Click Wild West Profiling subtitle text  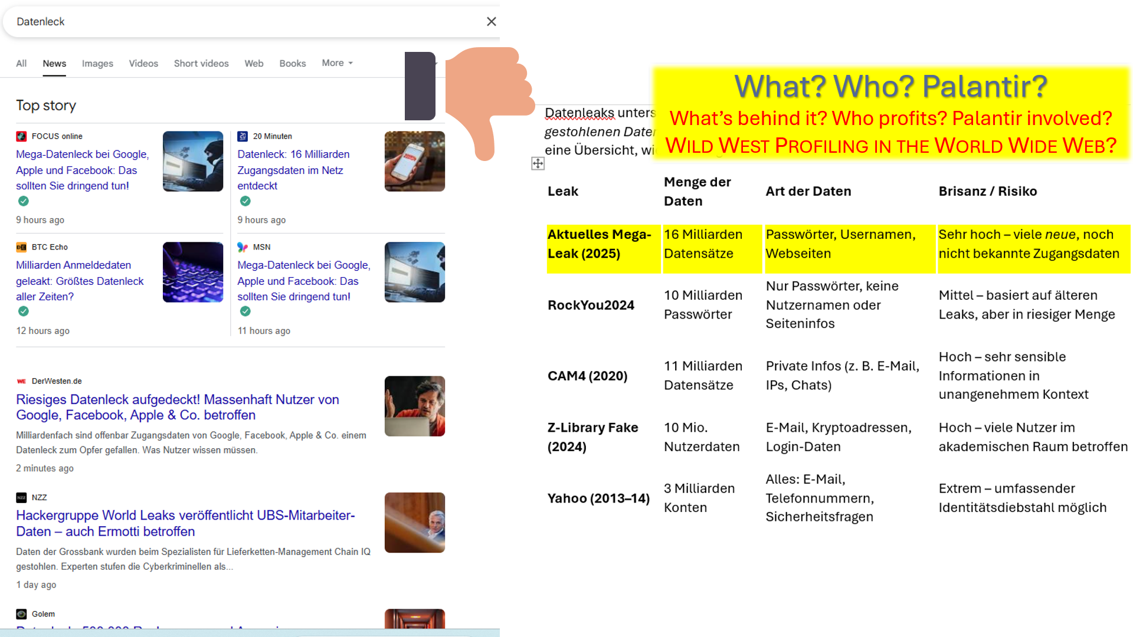coord(890,146)
